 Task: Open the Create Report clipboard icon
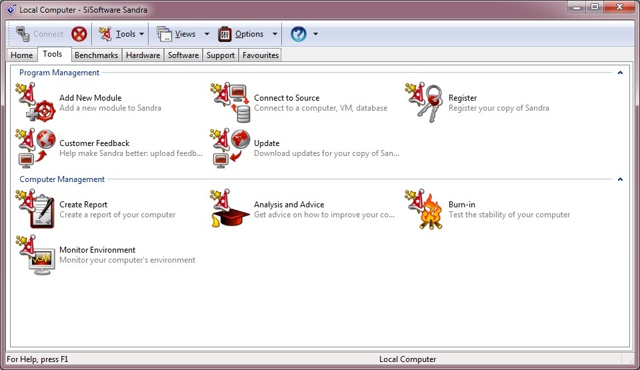click(35, 209)
